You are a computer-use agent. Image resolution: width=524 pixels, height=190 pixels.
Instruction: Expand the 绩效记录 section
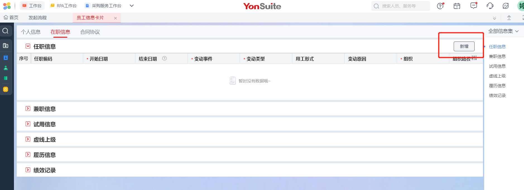point(28,170)
